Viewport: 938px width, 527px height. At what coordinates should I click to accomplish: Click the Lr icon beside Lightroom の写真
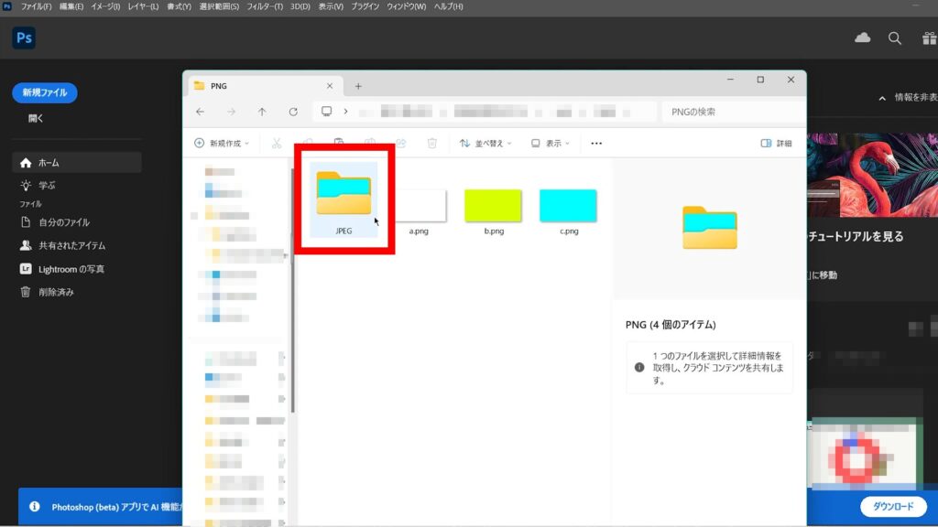[25, 269]
